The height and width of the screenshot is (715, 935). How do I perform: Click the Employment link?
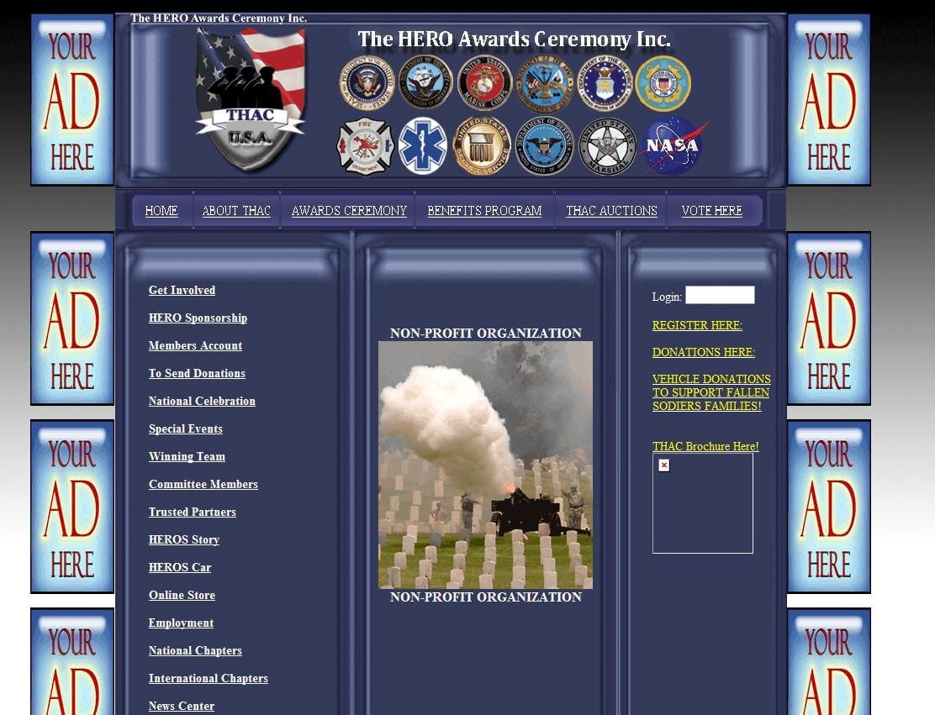[181, 623]
